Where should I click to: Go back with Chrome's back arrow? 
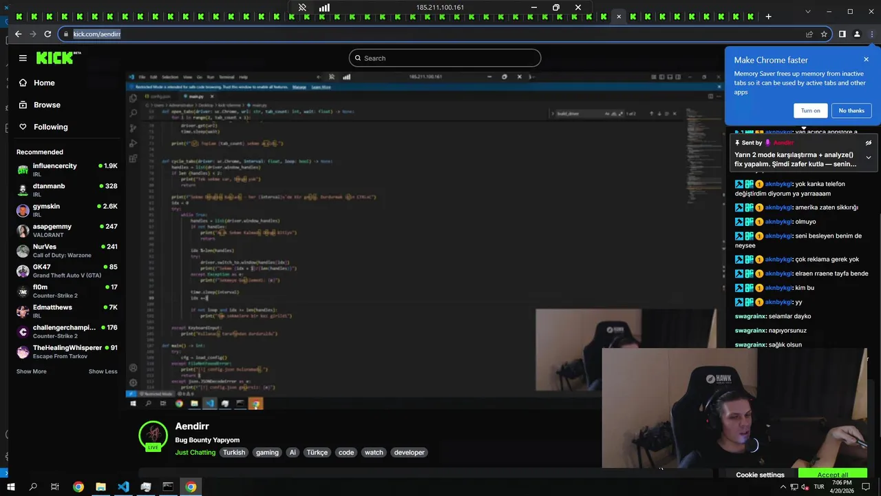[x=18, y=34]
